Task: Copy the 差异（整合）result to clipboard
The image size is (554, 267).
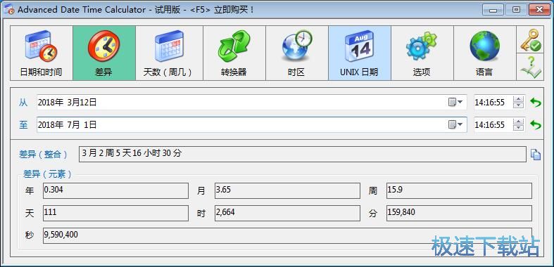Action: coord(536,155)
